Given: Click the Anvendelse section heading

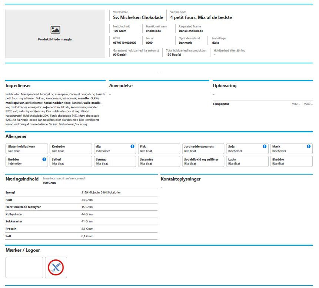Looking at the screenshot, I should (121, 86).
